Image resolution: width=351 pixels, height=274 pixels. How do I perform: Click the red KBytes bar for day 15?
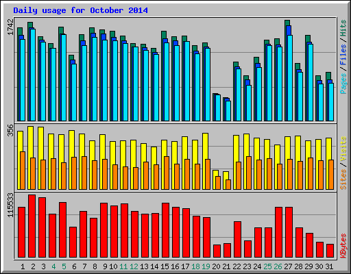click(165, 230)
